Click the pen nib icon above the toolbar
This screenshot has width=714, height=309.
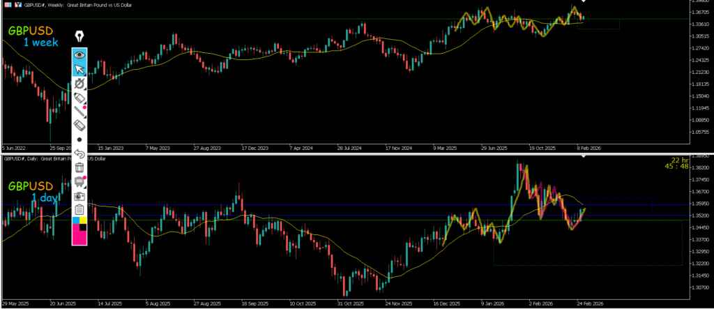[x=79, y=36]
